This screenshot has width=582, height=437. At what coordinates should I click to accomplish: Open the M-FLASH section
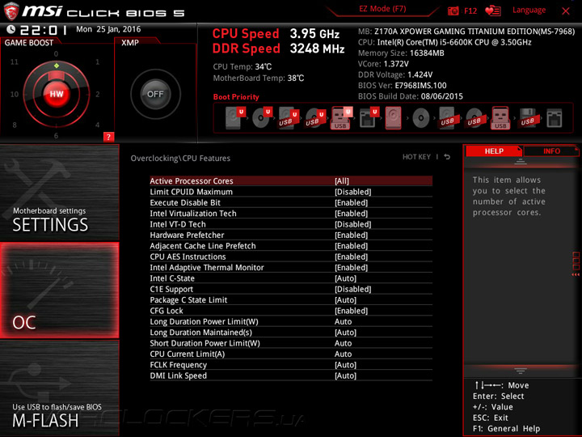[59, 388]
